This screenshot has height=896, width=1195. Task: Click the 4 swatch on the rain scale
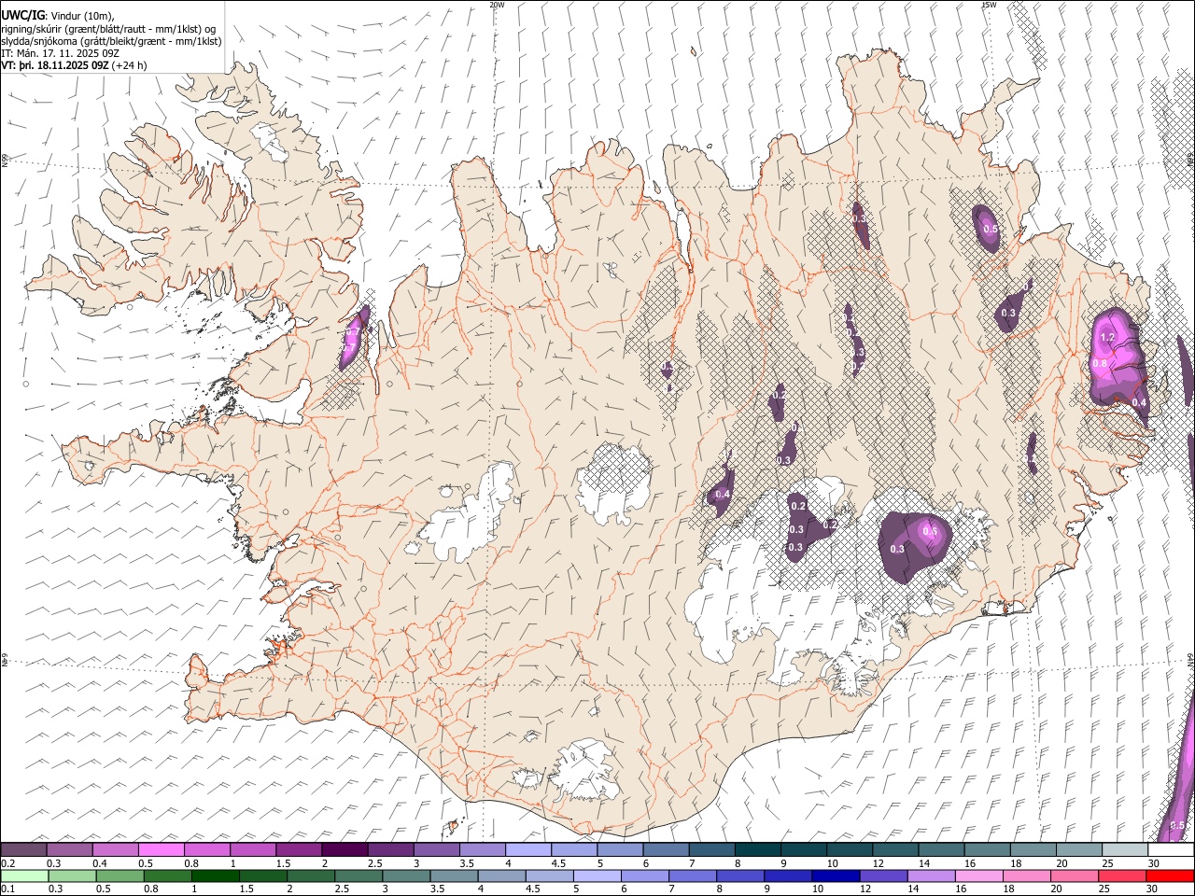pos(501,876)
